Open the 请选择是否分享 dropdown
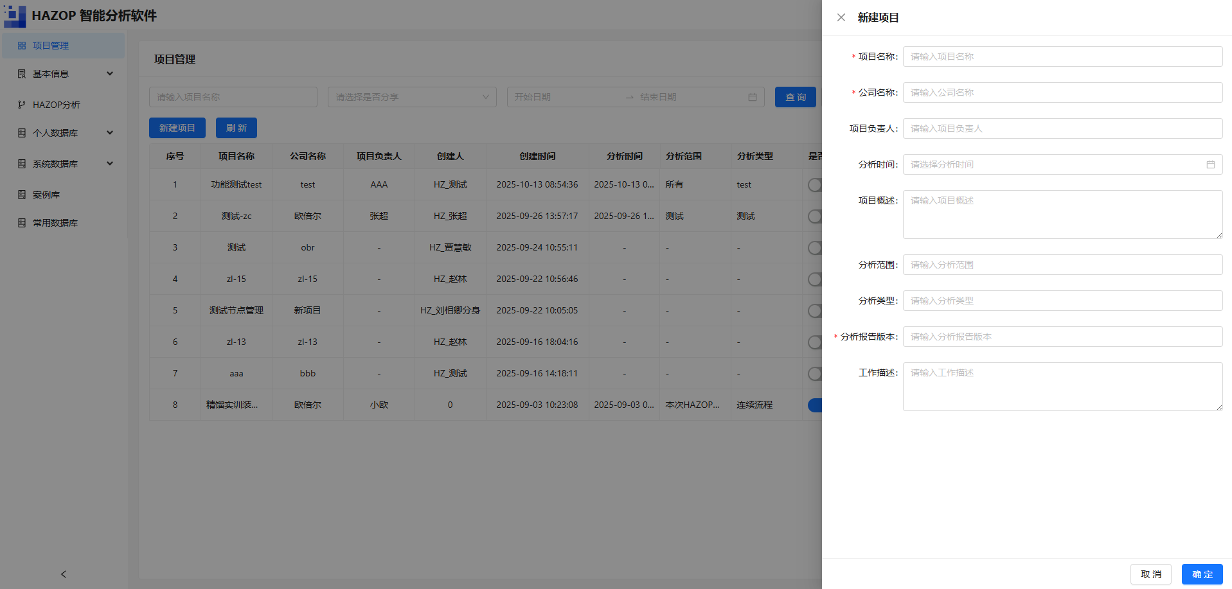Image resolution: width=1232 pixels, height=589 pixels. [412, 97]
